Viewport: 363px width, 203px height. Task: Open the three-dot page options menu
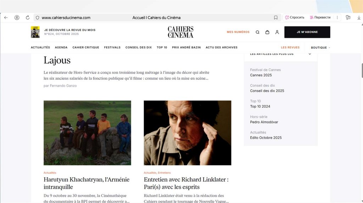tap(337, 17)
